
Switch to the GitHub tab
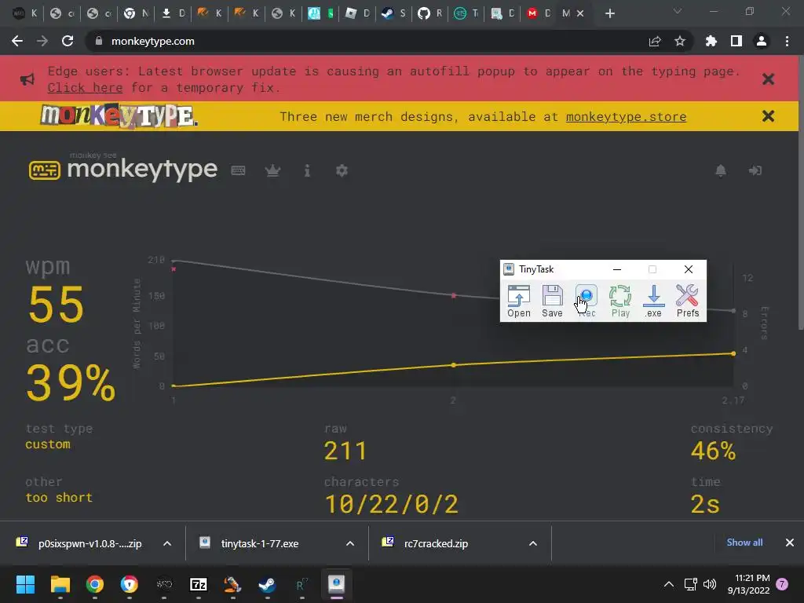point(429,13)
